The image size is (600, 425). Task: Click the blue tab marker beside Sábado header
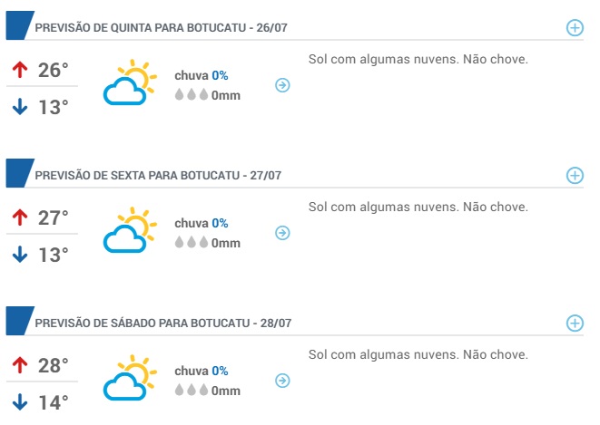[x=20, y=321]
